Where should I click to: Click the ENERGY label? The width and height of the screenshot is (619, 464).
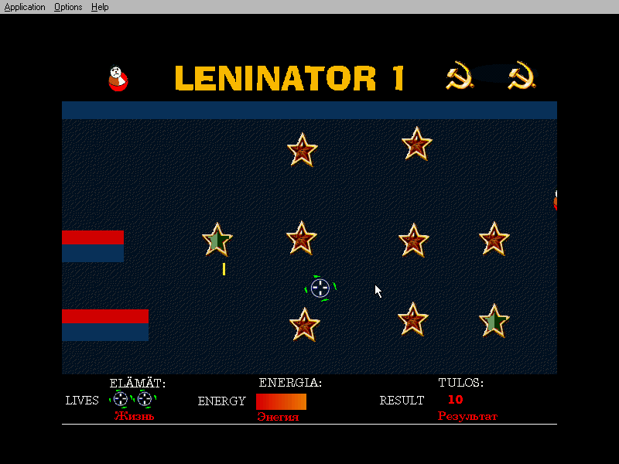point(222,401)
